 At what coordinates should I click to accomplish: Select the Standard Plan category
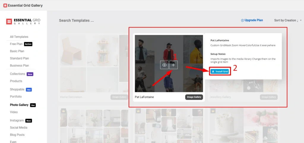coord(19,58)
